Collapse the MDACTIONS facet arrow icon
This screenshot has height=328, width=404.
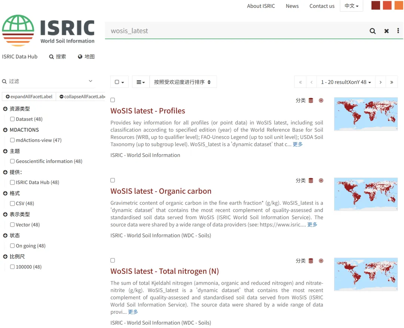tap(5, 130)
